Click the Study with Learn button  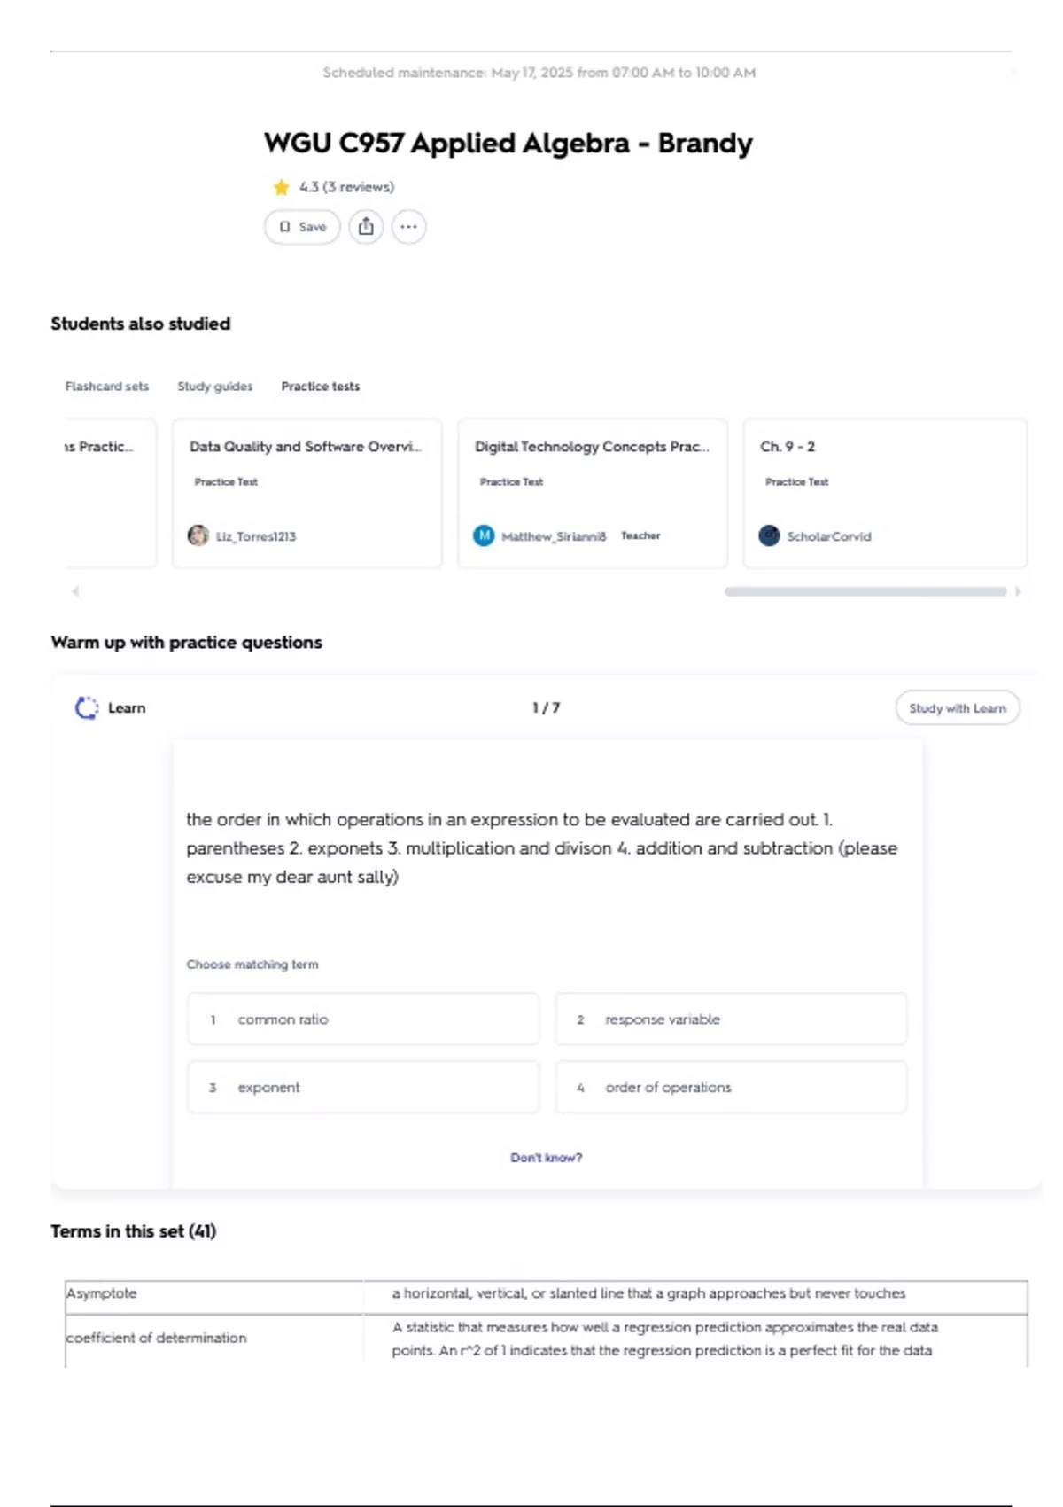(x=957, y=708)
